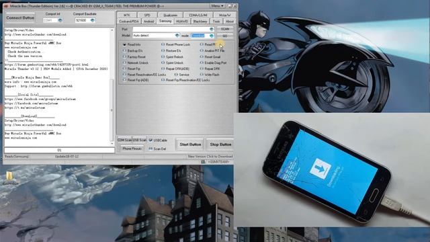This screenshot has height=242, width=430.
Task: Click the GSMXTEAM status bar icon
Action: point(203,162)
